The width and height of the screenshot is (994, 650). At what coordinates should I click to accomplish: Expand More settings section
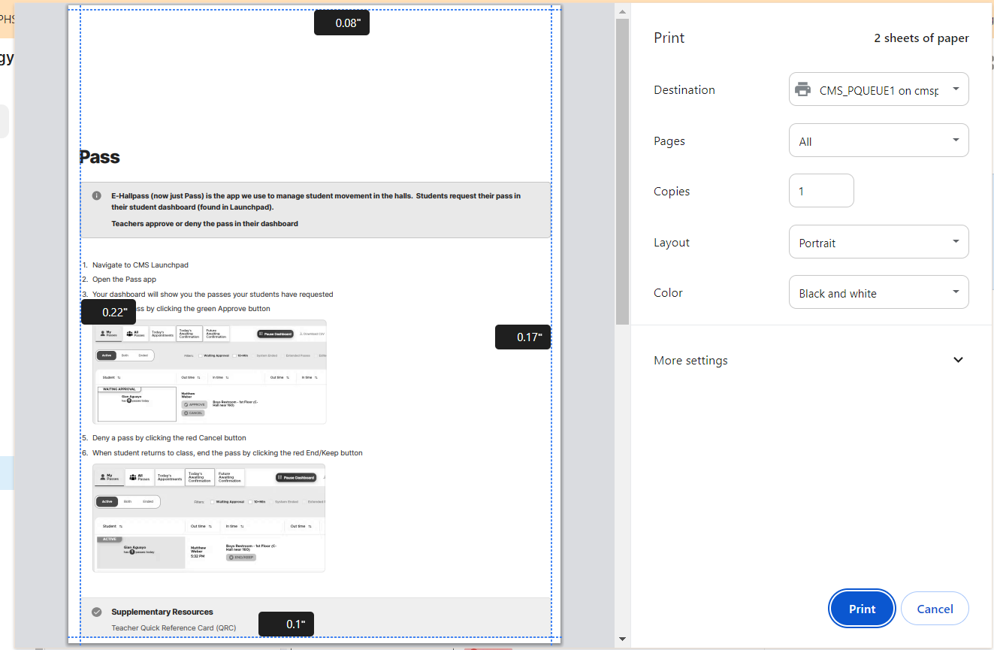point(808,360)
